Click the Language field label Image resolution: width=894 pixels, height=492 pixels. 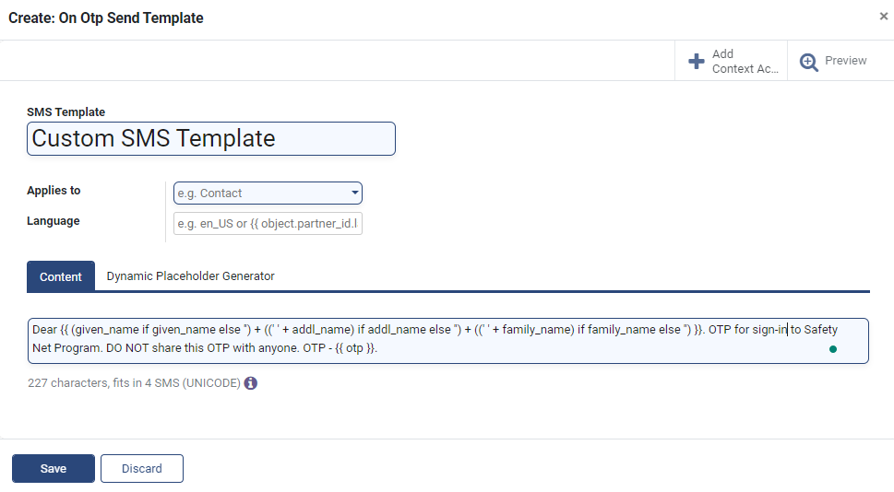tap(53, 221)
